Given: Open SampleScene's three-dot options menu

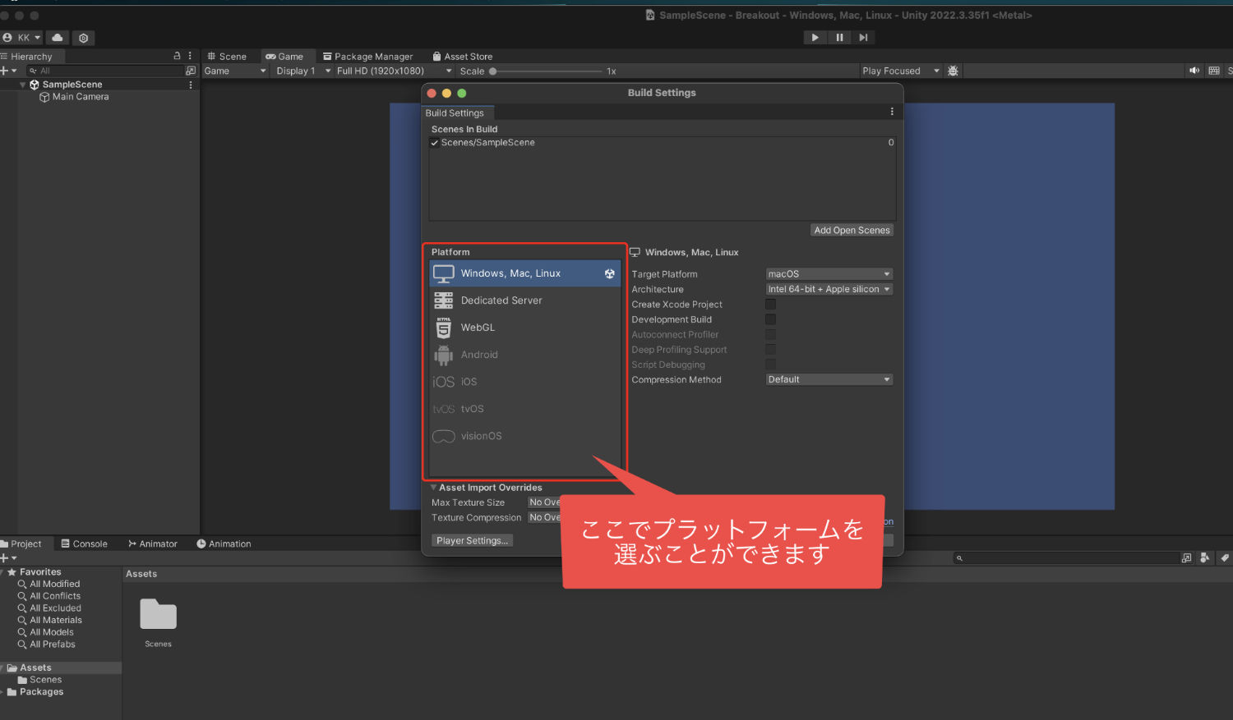Looking at the screenshot, I should pyautogui.click(x=191, y=85).
